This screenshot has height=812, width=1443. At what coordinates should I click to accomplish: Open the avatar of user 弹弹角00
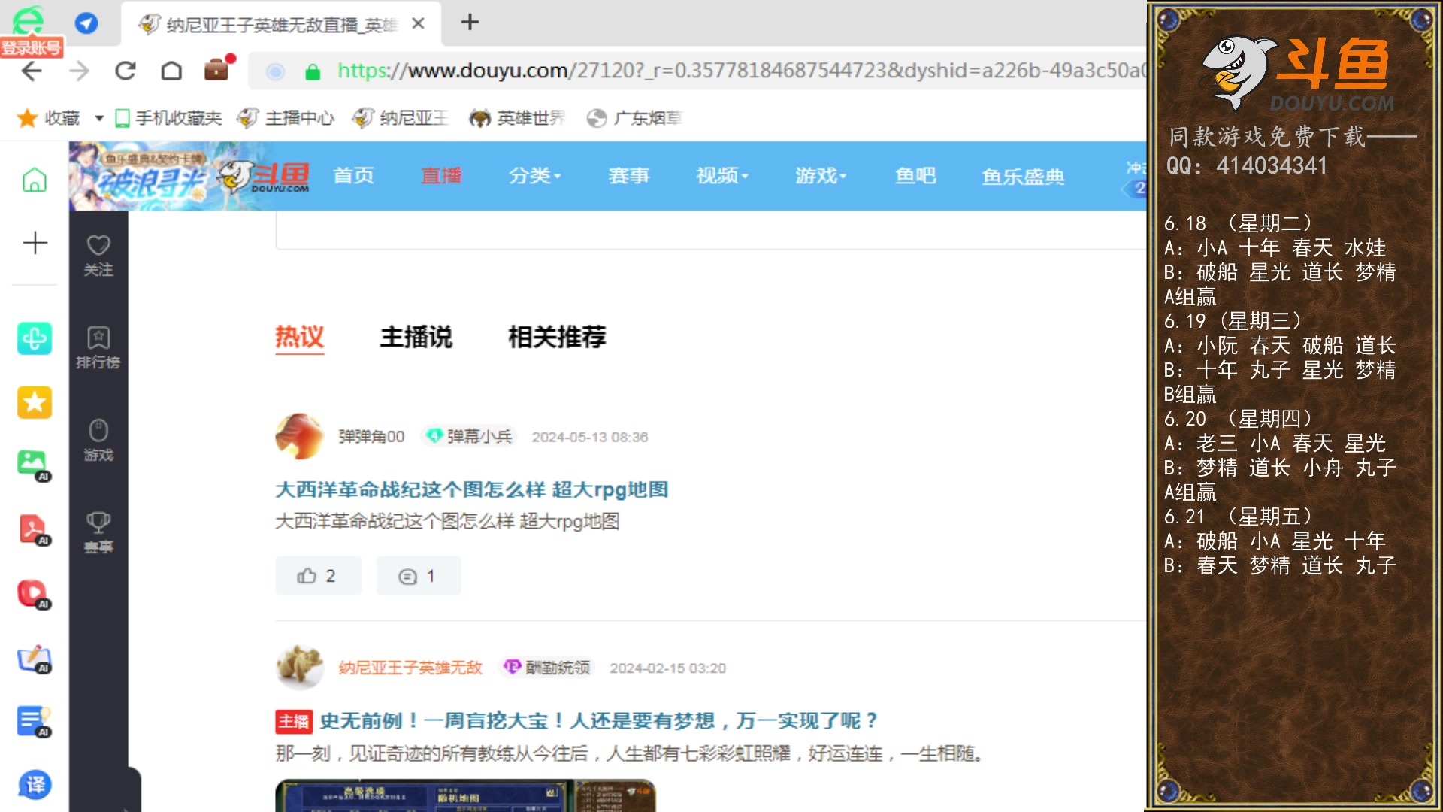click(x=299, y=436)
